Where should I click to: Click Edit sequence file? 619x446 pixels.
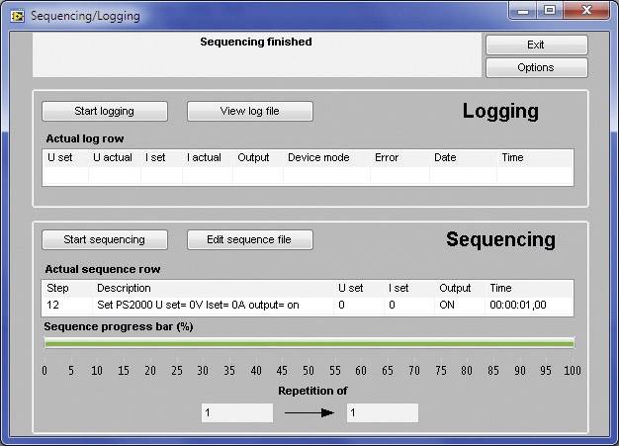coord(250,240)
